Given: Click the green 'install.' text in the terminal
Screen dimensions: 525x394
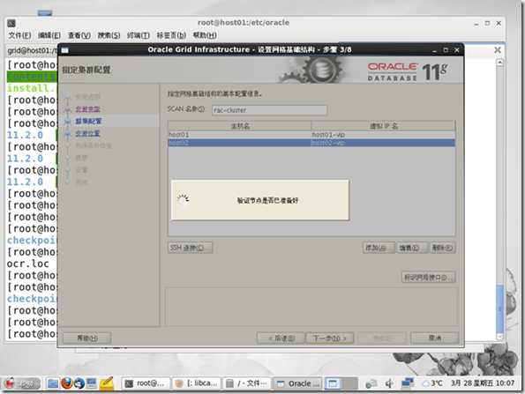Looking at the screenshot, I should pos(31,88).
